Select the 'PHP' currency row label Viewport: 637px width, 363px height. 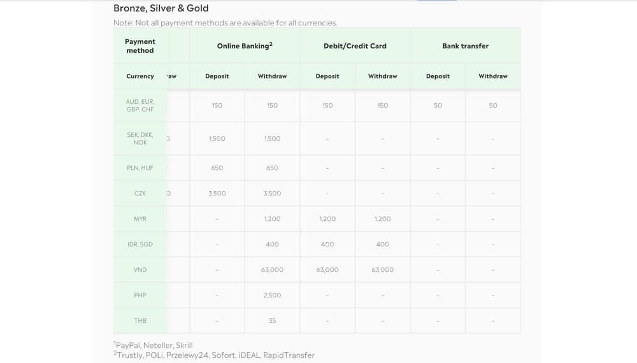140,295
